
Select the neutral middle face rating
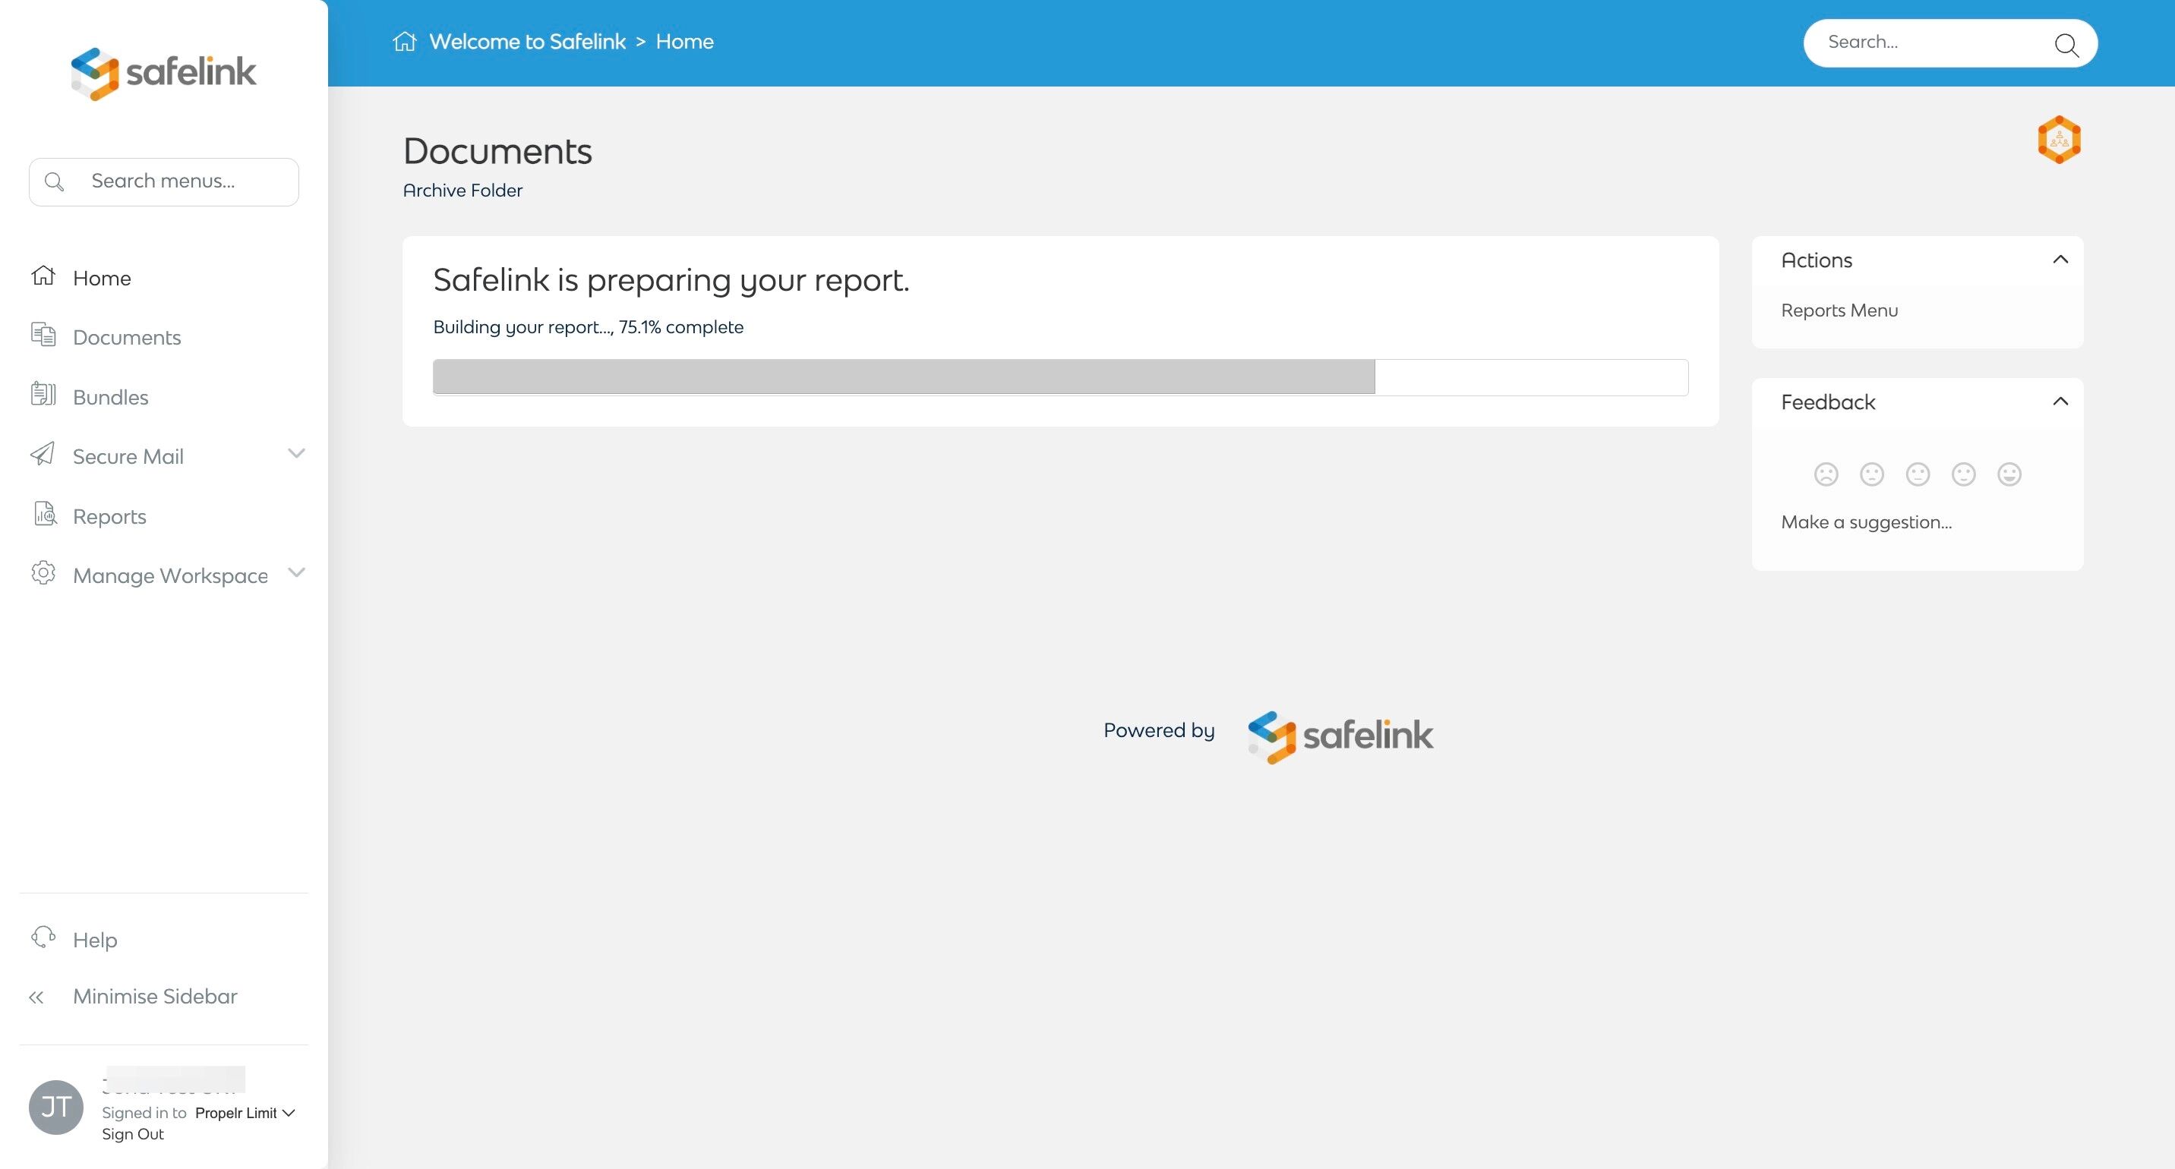[1918, 474]
